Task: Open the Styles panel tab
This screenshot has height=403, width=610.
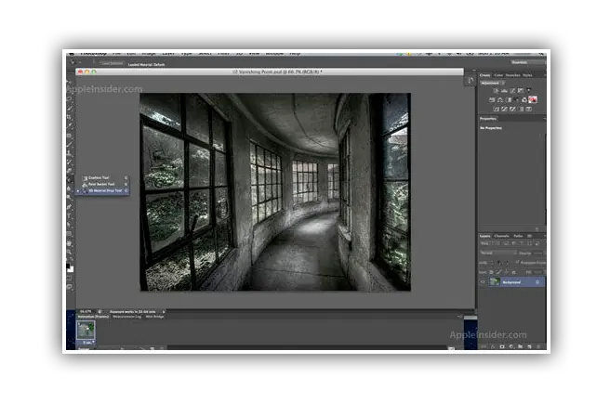Action: 527,74
